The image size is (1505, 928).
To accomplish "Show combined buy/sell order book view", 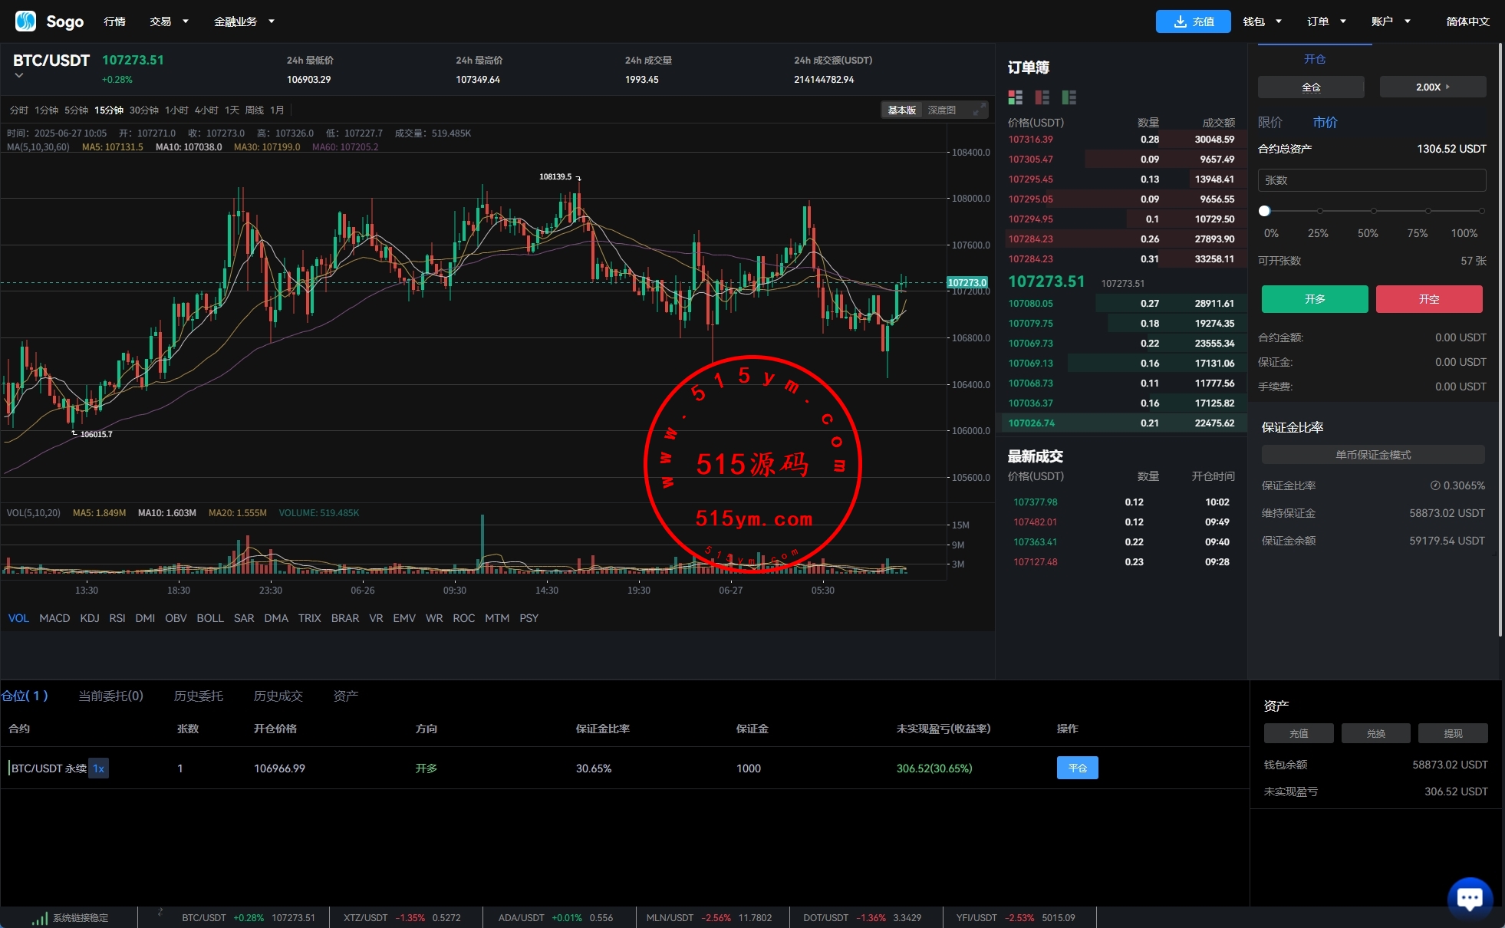I will pos(1015,97).
